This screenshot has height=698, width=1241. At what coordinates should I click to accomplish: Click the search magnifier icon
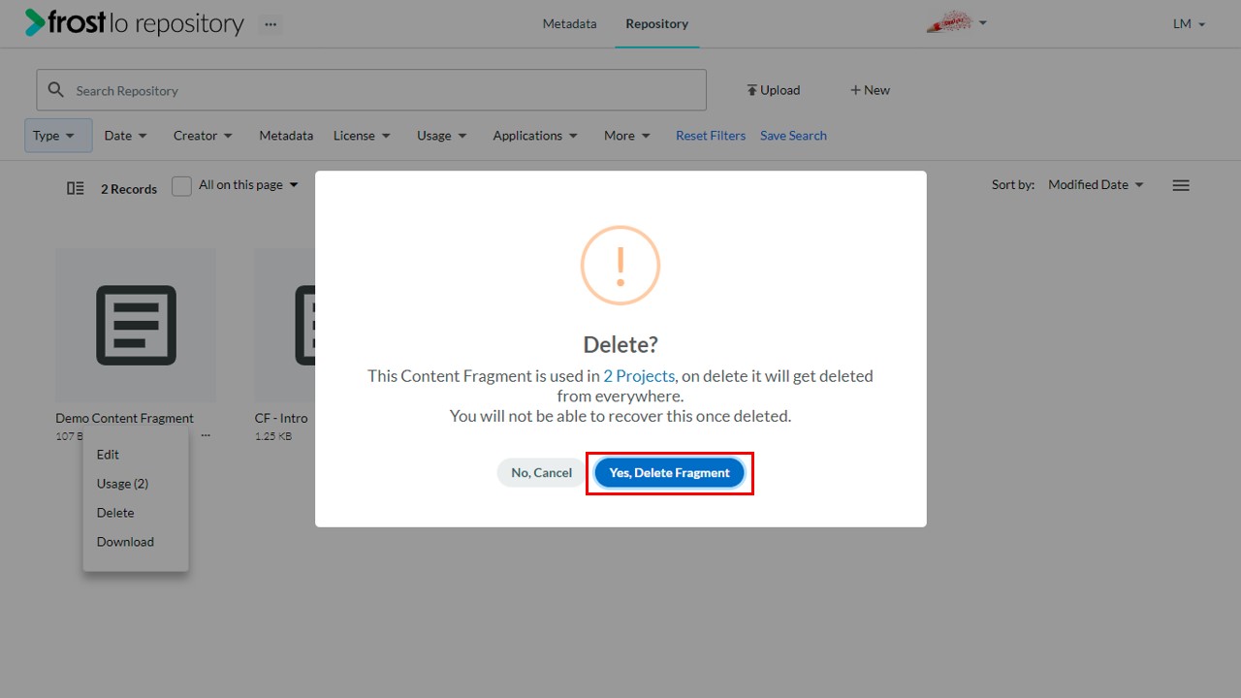(x=56, y=90)
